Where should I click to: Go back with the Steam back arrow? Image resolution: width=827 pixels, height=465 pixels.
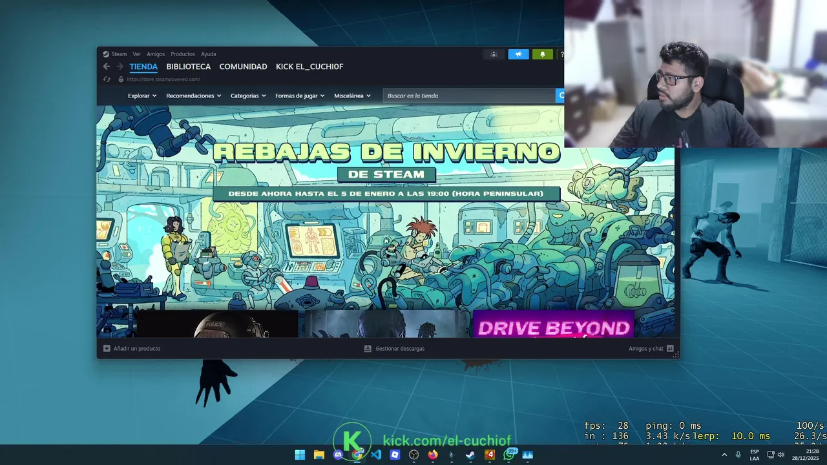click(107, 67)
